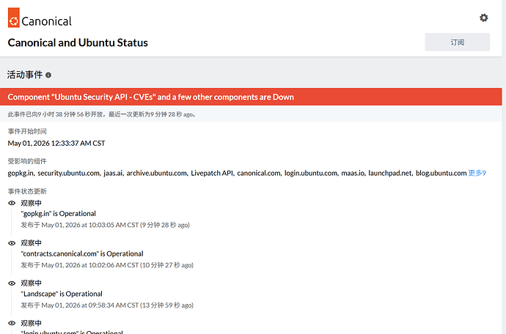Click launchpad.net in affected components
Viewport: 506px width, 334px height.
tap(390, 174)
